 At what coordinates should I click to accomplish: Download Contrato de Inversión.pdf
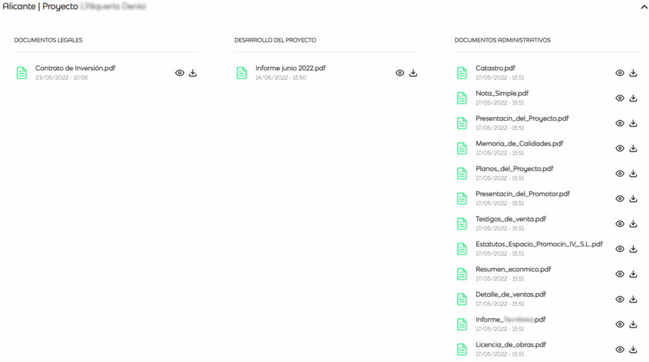(193, 73)
